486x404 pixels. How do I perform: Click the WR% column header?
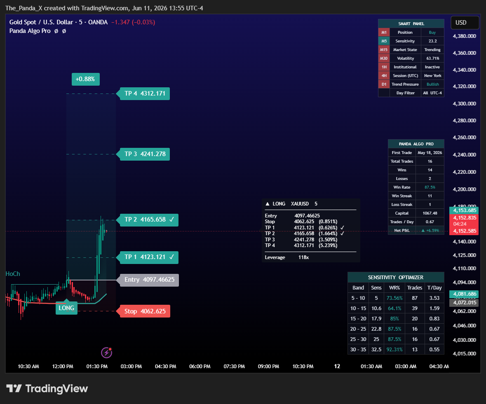[394, 287]
